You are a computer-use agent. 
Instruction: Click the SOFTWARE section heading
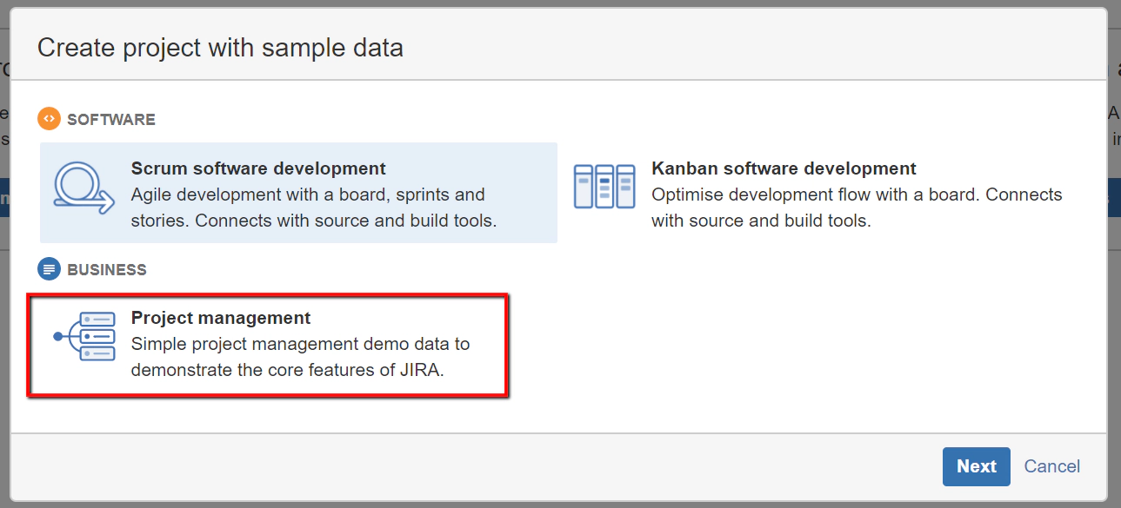click(111, 119)
